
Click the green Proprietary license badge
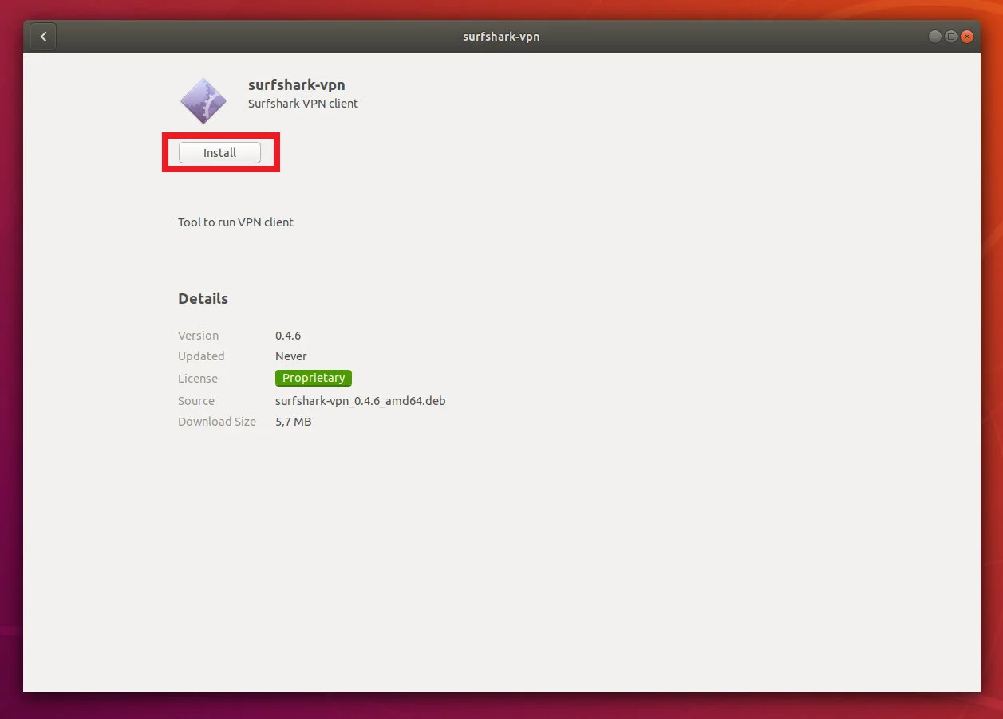314,378
